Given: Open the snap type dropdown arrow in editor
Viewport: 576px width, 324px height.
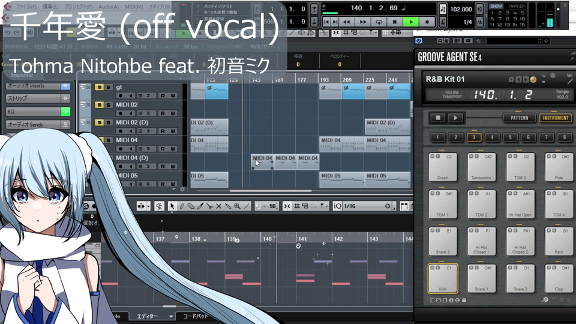Looking at the screenshot, I should coord(326,206).
